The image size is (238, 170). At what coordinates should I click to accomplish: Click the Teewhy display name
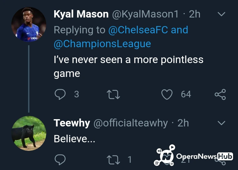(x=72, y=123)
